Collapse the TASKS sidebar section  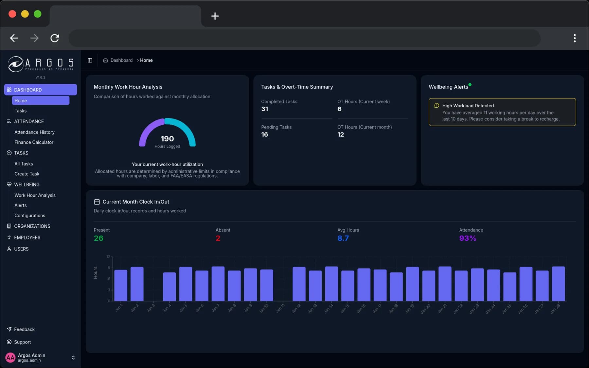41,153
